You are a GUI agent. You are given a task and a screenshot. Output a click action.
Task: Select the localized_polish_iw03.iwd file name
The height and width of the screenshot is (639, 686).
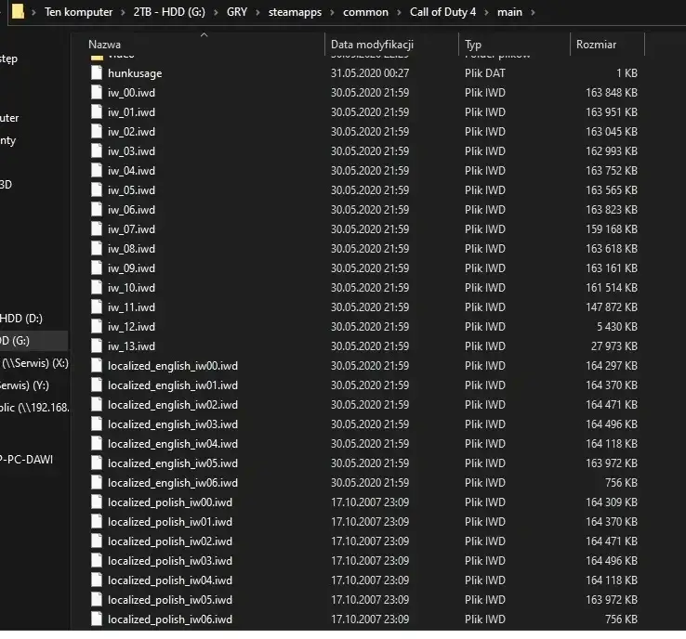170,561
